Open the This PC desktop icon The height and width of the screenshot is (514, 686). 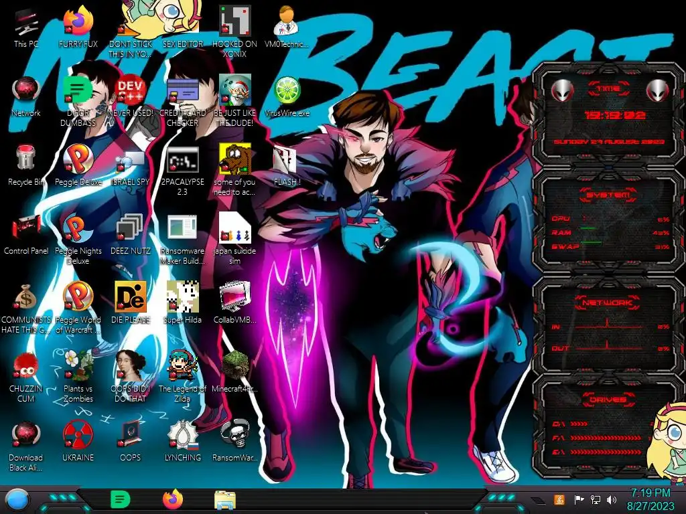pos(26,27)
